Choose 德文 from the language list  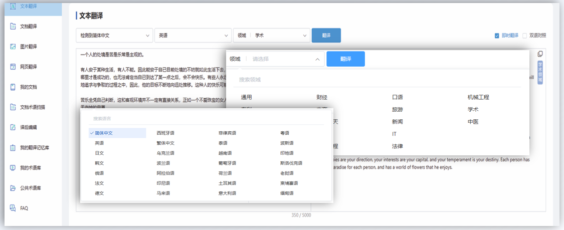[x=99, y=193]
